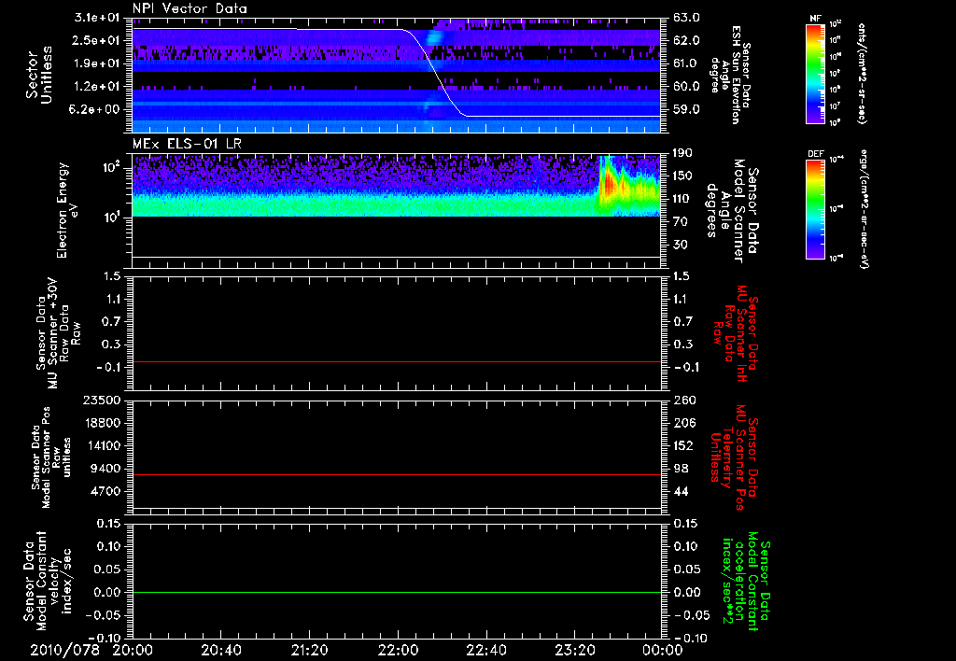Click the DEF rainbow color bar
Image resolution: width=956 pixels, height=661 pixels.
coord(816,209)
